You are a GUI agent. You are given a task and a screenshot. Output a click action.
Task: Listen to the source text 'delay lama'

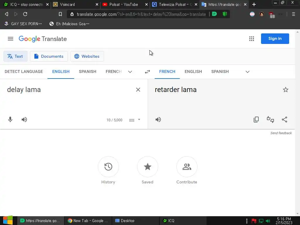(24, 120)
